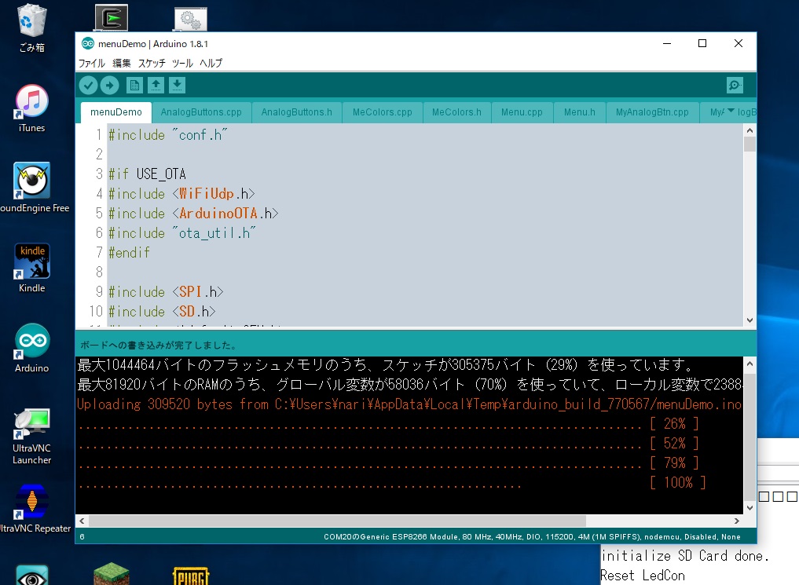
Task: Create a new sketch with New icon
Action: [134, 86]
